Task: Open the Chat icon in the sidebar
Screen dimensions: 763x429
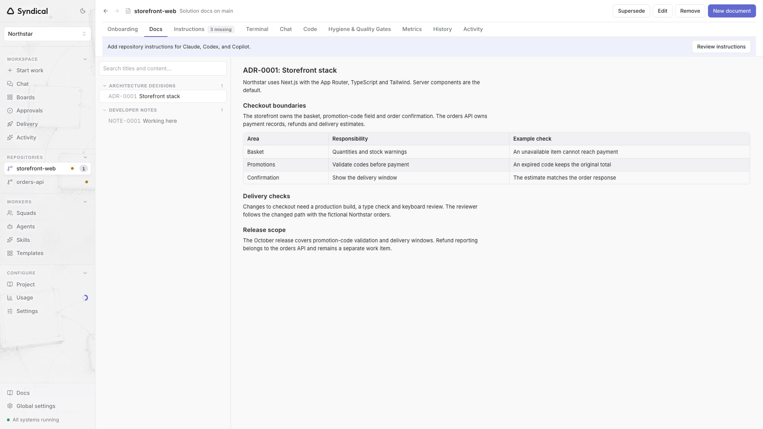Action: click(10, 84)
